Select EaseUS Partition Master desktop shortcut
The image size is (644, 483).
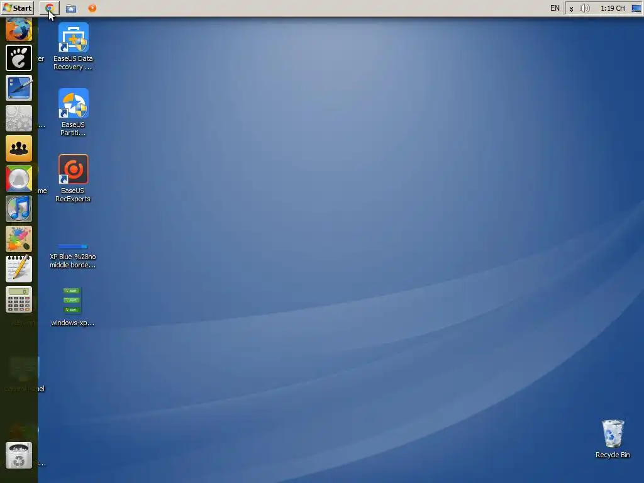tap(73, 112)
